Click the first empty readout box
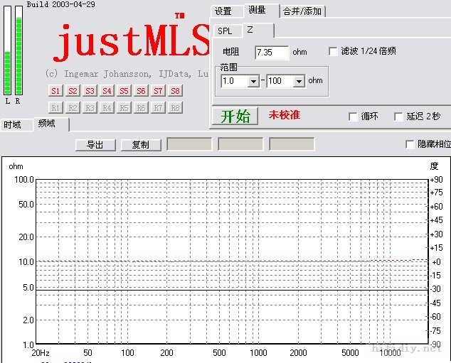Viewport: 451px width, 363px height. 189,144
